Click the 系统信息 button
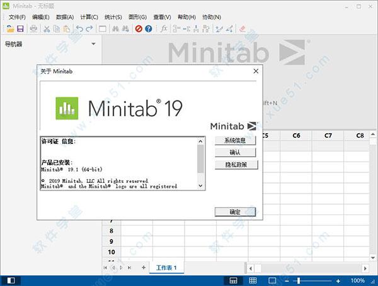Viewport: 378px width, 286px height. 235,140
